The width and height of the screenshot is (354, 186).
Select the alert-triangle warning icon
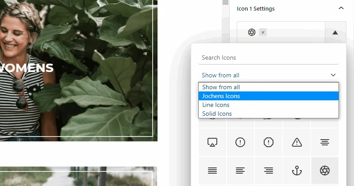296,142
